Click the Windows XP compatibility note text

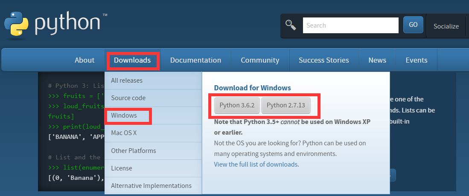coord(292,127)
